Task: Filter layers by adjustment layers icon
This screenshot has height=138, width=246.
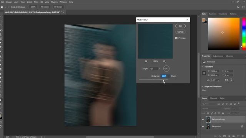Action: click(x=223, y=104)
